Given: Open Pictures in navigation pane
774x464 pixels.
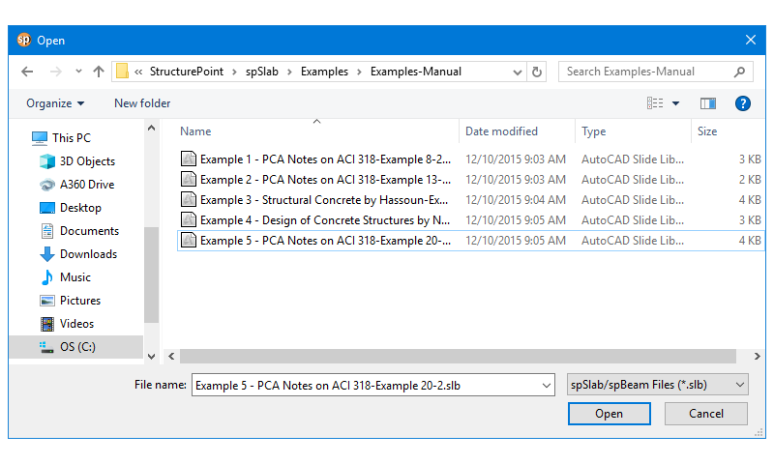Looking at the screenshot, I should point(70,301).
